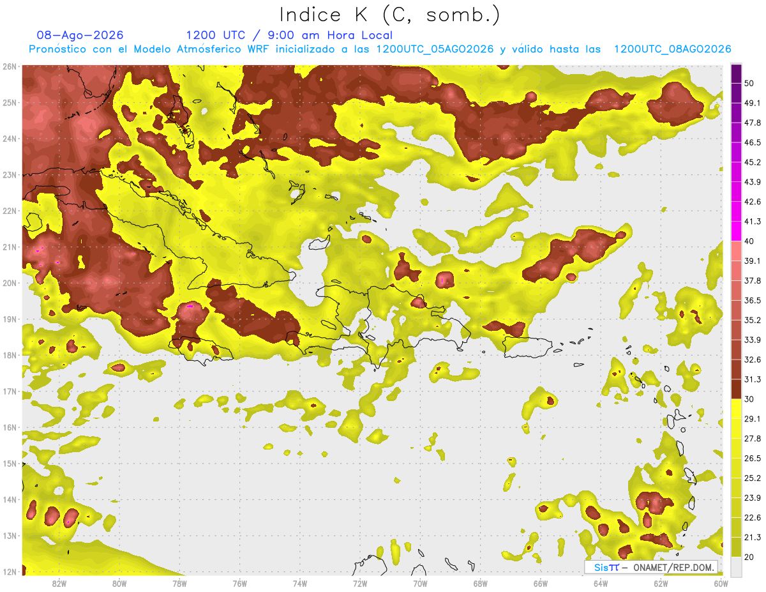
Task: Click the '66W' longitude label
Action: [540, 584]
